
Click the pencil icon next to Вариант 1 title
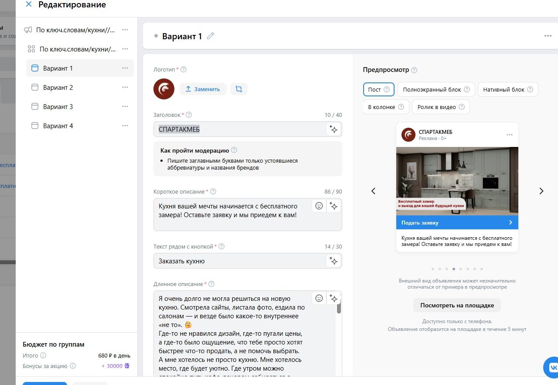[211, 36]
